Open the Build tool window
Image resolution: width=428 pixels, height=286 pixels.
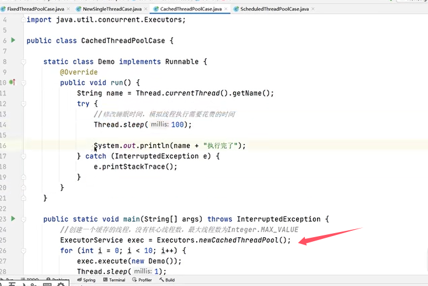[x=167, y=280]
